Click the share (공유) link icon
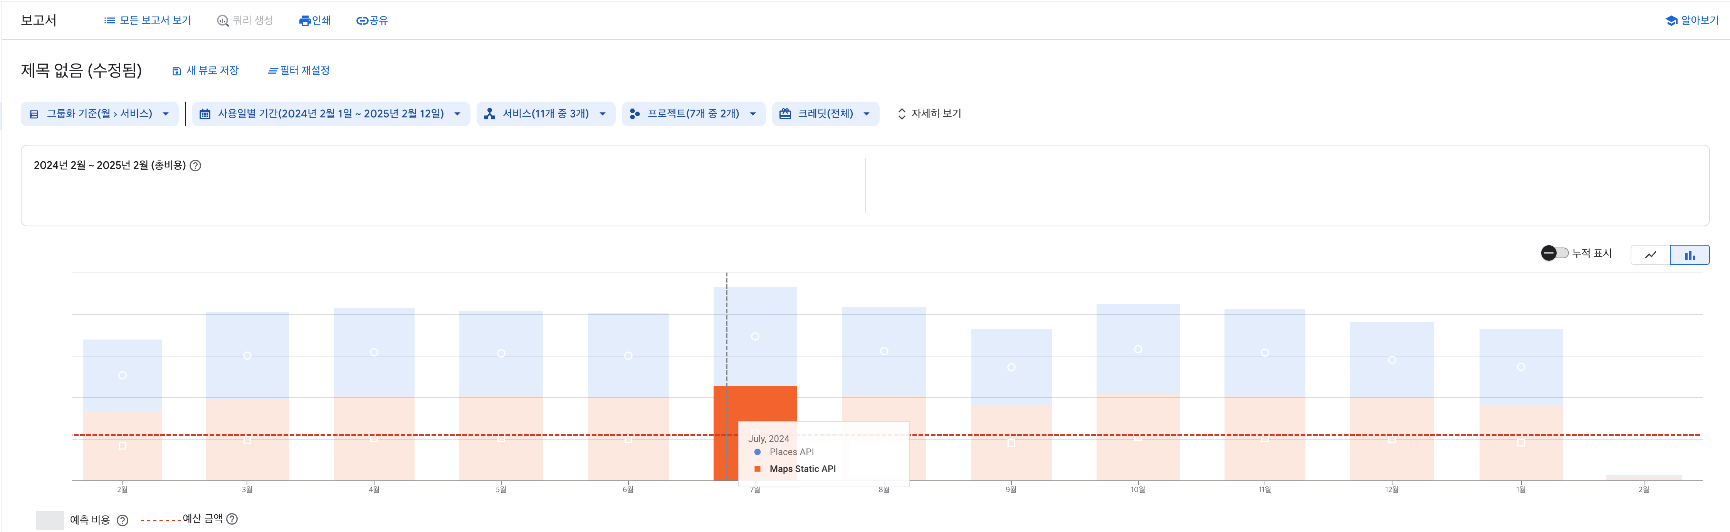This screenshot has height=532, width=1730. coord(362,21)
